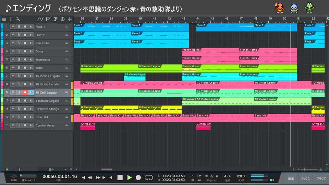This screenshot has height=185, width=329.
Task: Open the marker track flag icon
Action: (48, 19)
